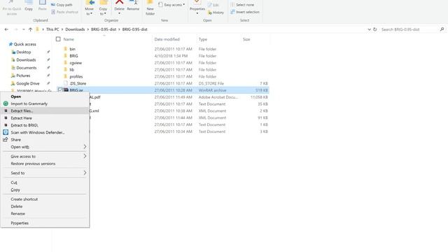Image resolution: width=448 pixels, height=252 pixels.
Task: Click the Refresh icon
Action: 375,29
